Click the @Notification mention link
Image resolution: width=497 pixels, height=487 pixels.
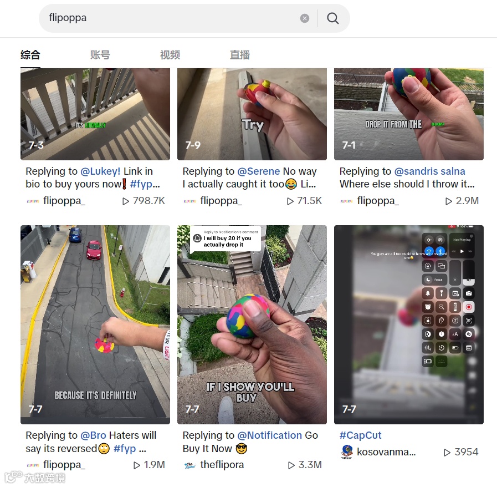coord(269,435)
